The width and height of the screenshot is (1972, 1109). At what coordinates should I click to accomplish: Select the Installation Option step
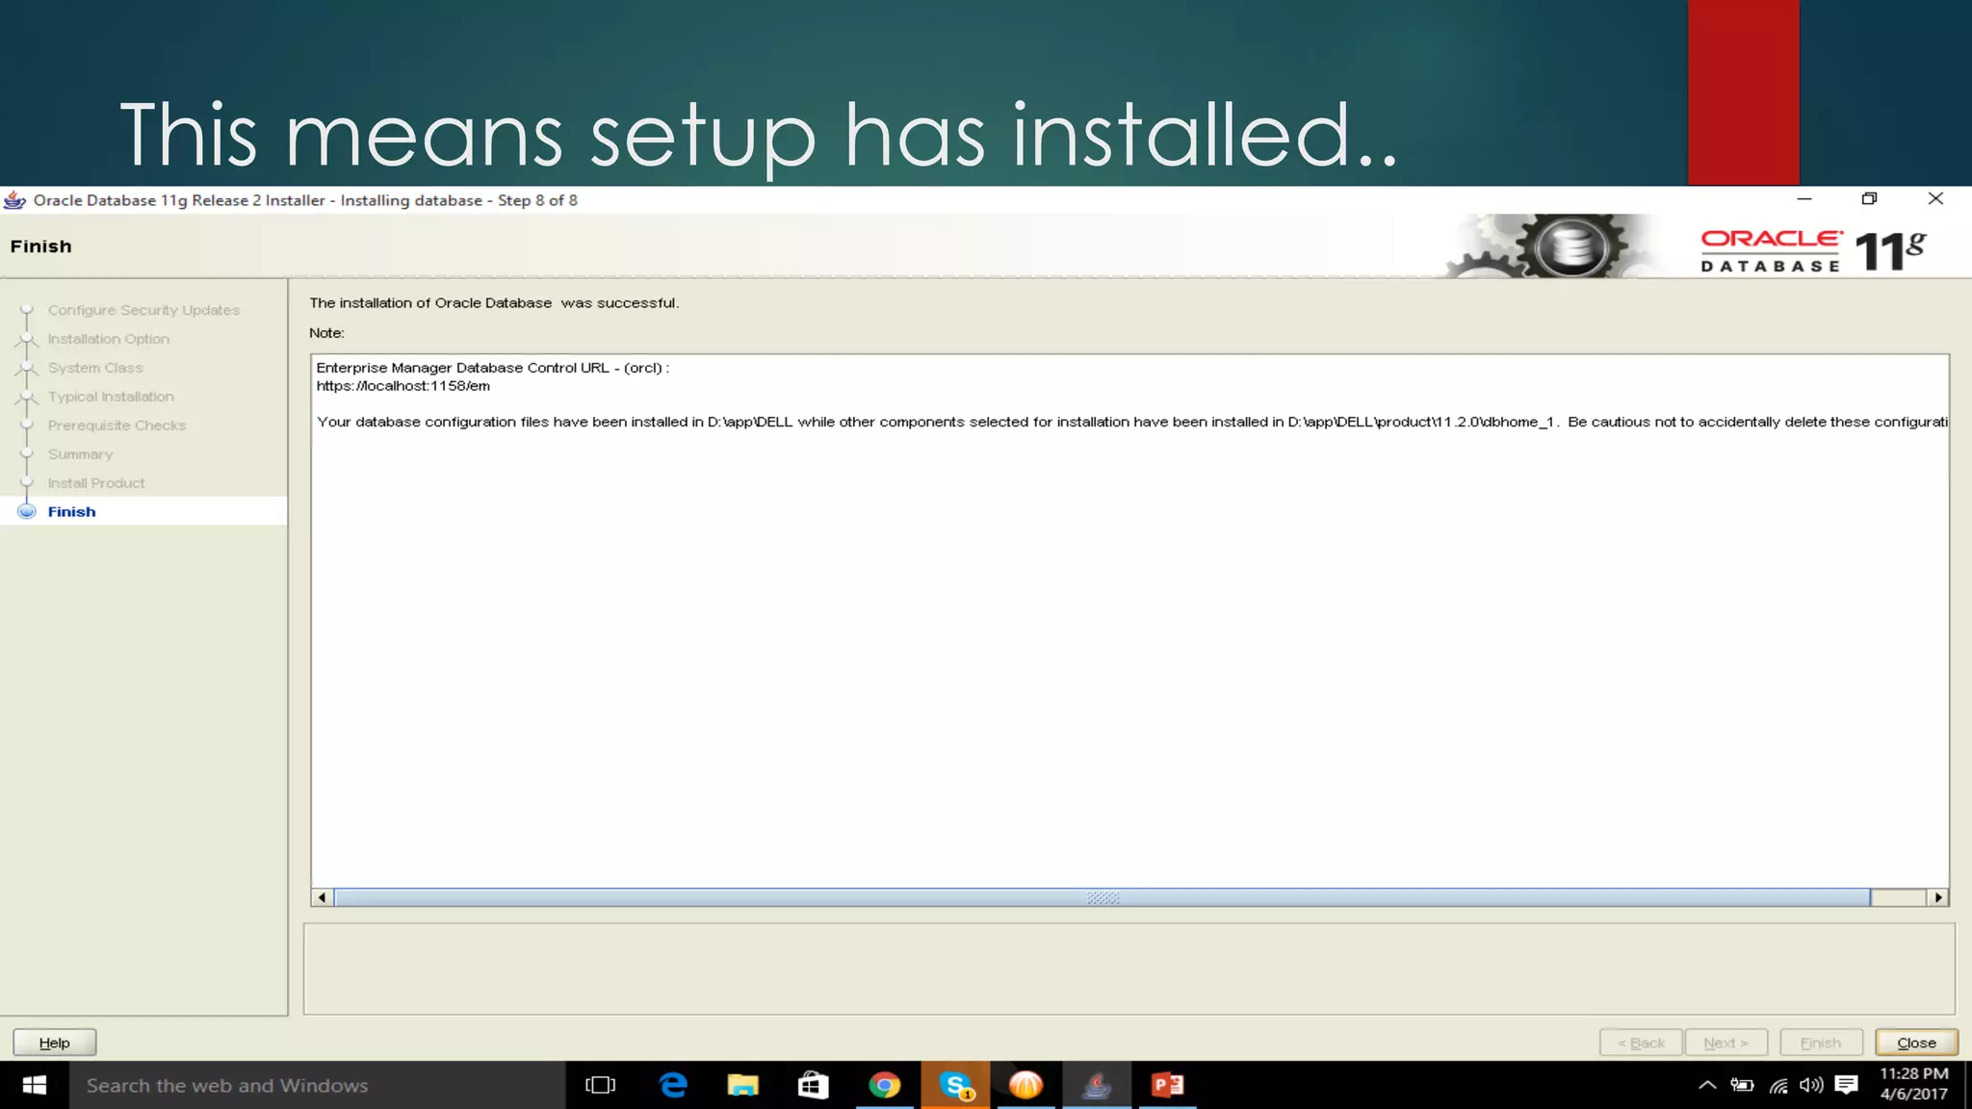click(109, 339)
